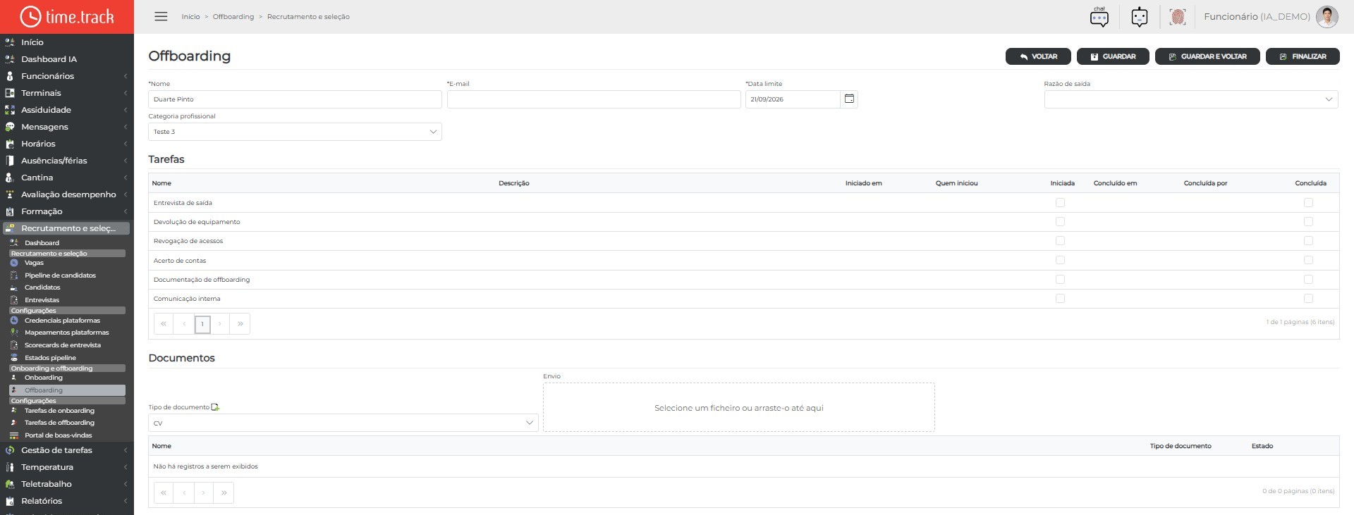Check Iniciada for Acerto de contas
1354x515 pixels.
tap(1060, 260)
